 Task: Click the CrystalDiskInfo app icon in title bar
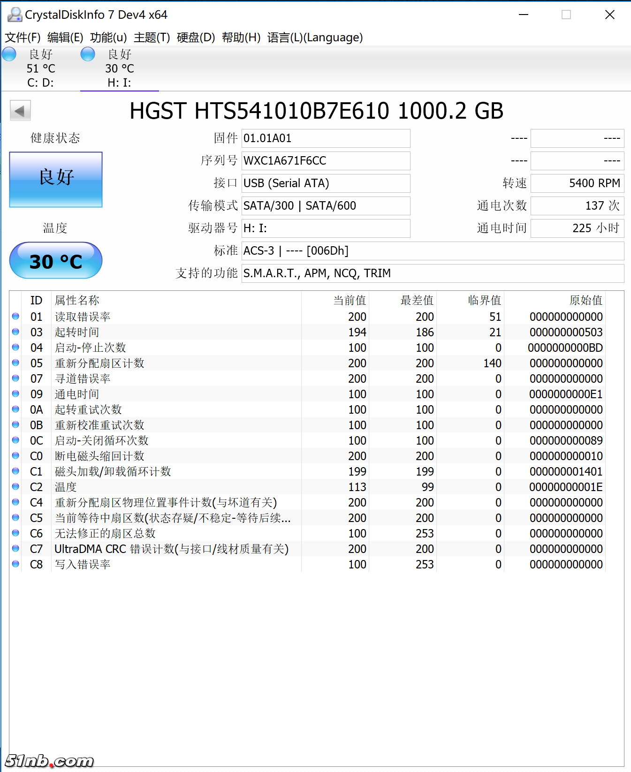(x=15, y=15)
